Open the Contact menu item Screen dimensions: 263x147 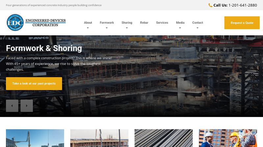(x=198, y=23)
